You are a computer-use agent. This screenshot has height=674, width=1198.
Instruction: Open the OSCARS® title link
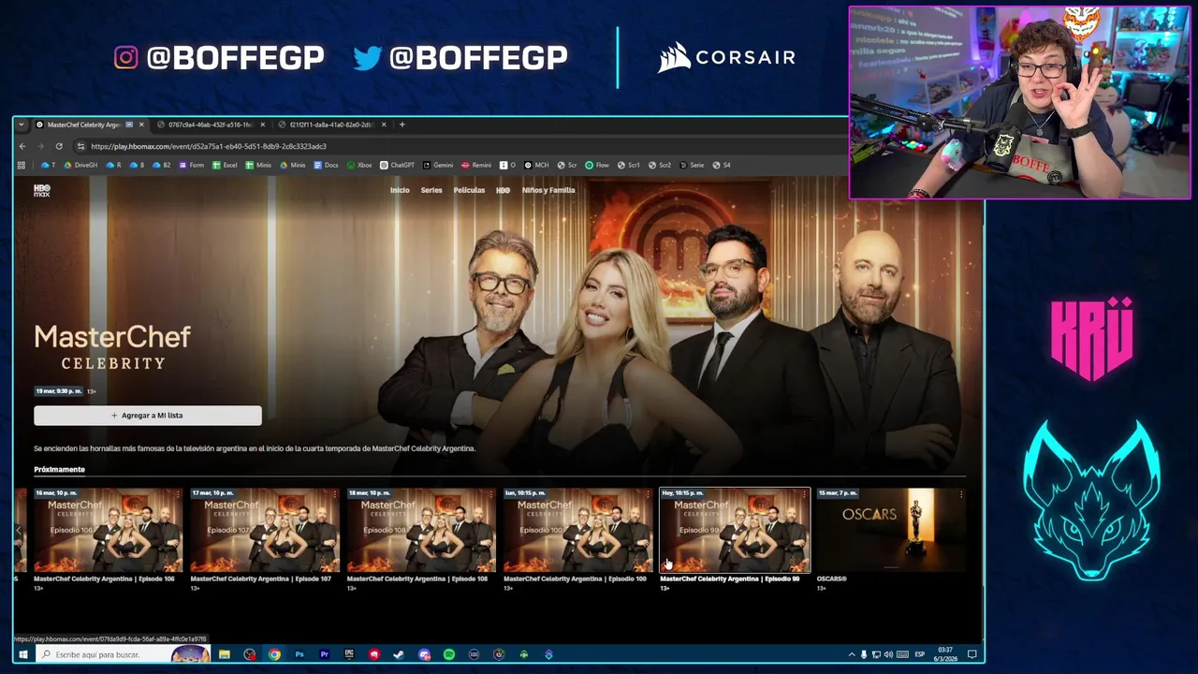pyautogui.click(x=832, y=579)
